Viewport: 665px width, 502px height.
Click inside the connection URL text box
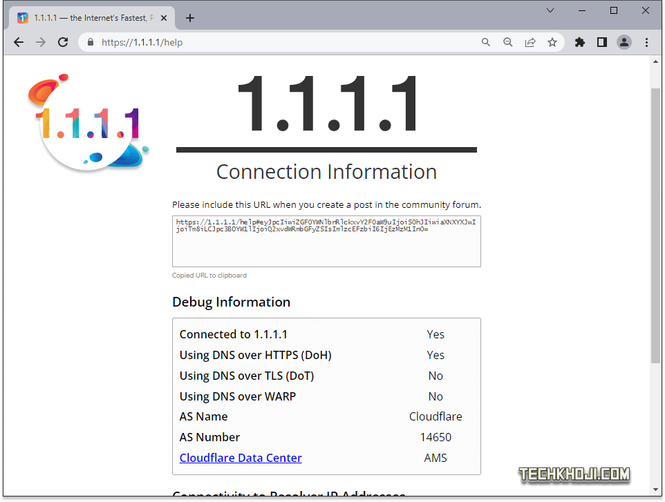pyautogui.click(x=326, y=241)
